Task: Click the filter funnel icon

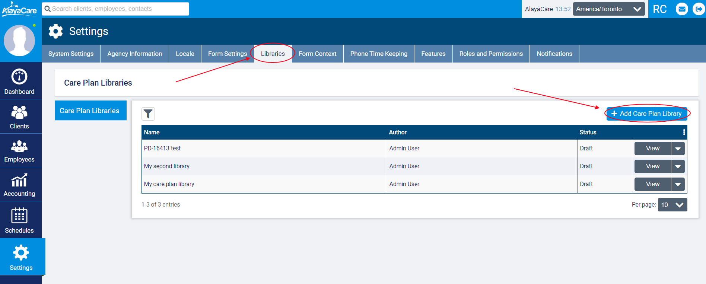Action: (148, 114)
